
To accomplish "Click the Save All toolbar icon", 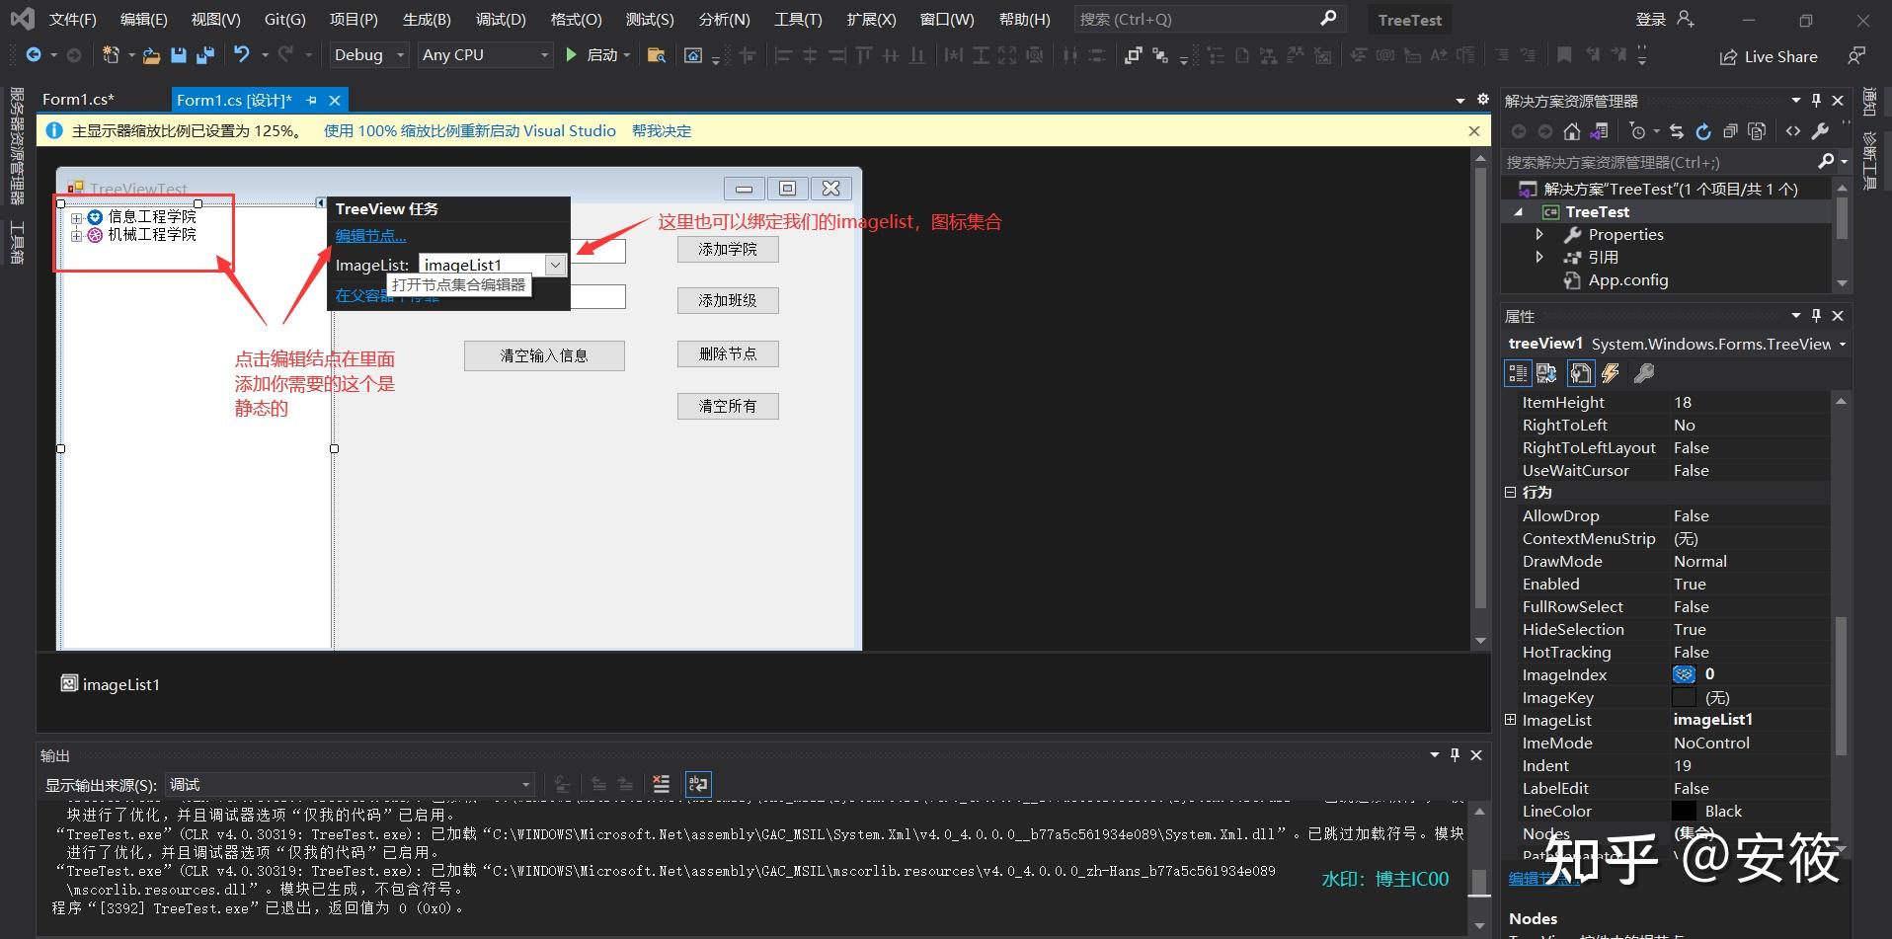I will [206, 55].
